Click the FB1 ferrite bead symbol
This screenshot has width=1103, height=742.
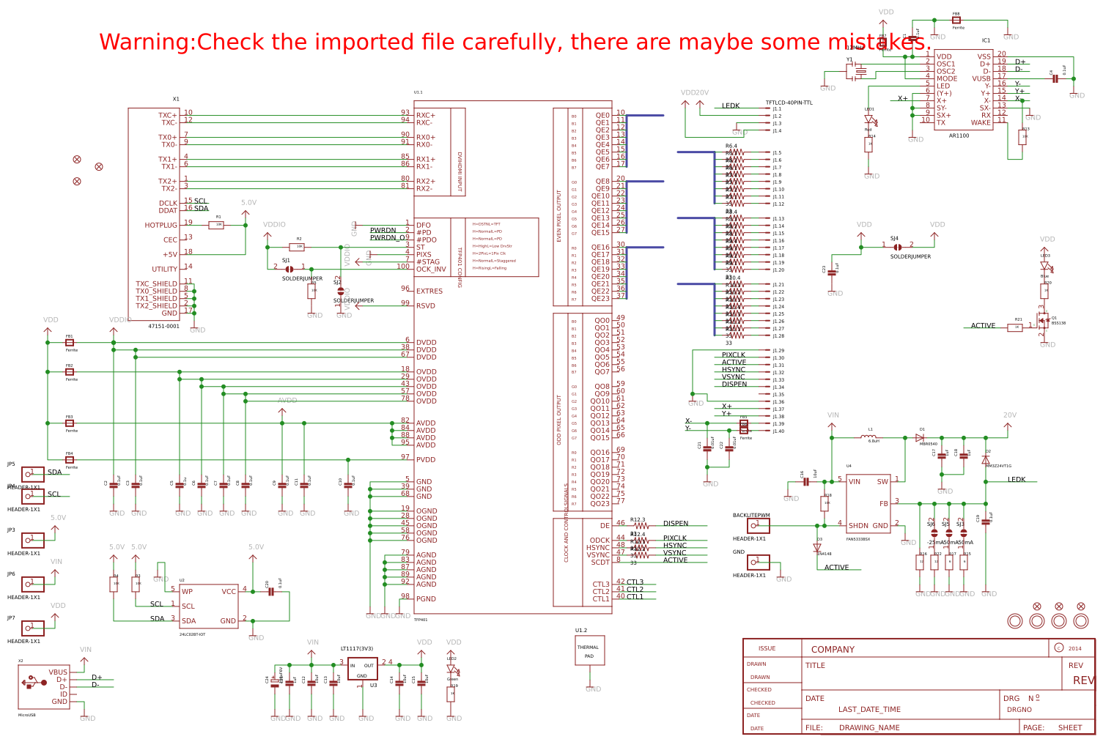[70, 344]
